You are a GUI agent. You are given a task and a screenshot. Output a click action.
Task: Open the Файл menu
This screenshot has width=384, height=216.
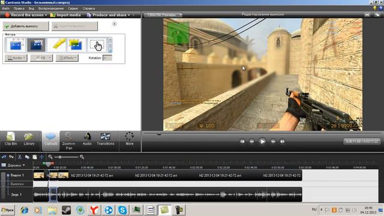[5, 8]
